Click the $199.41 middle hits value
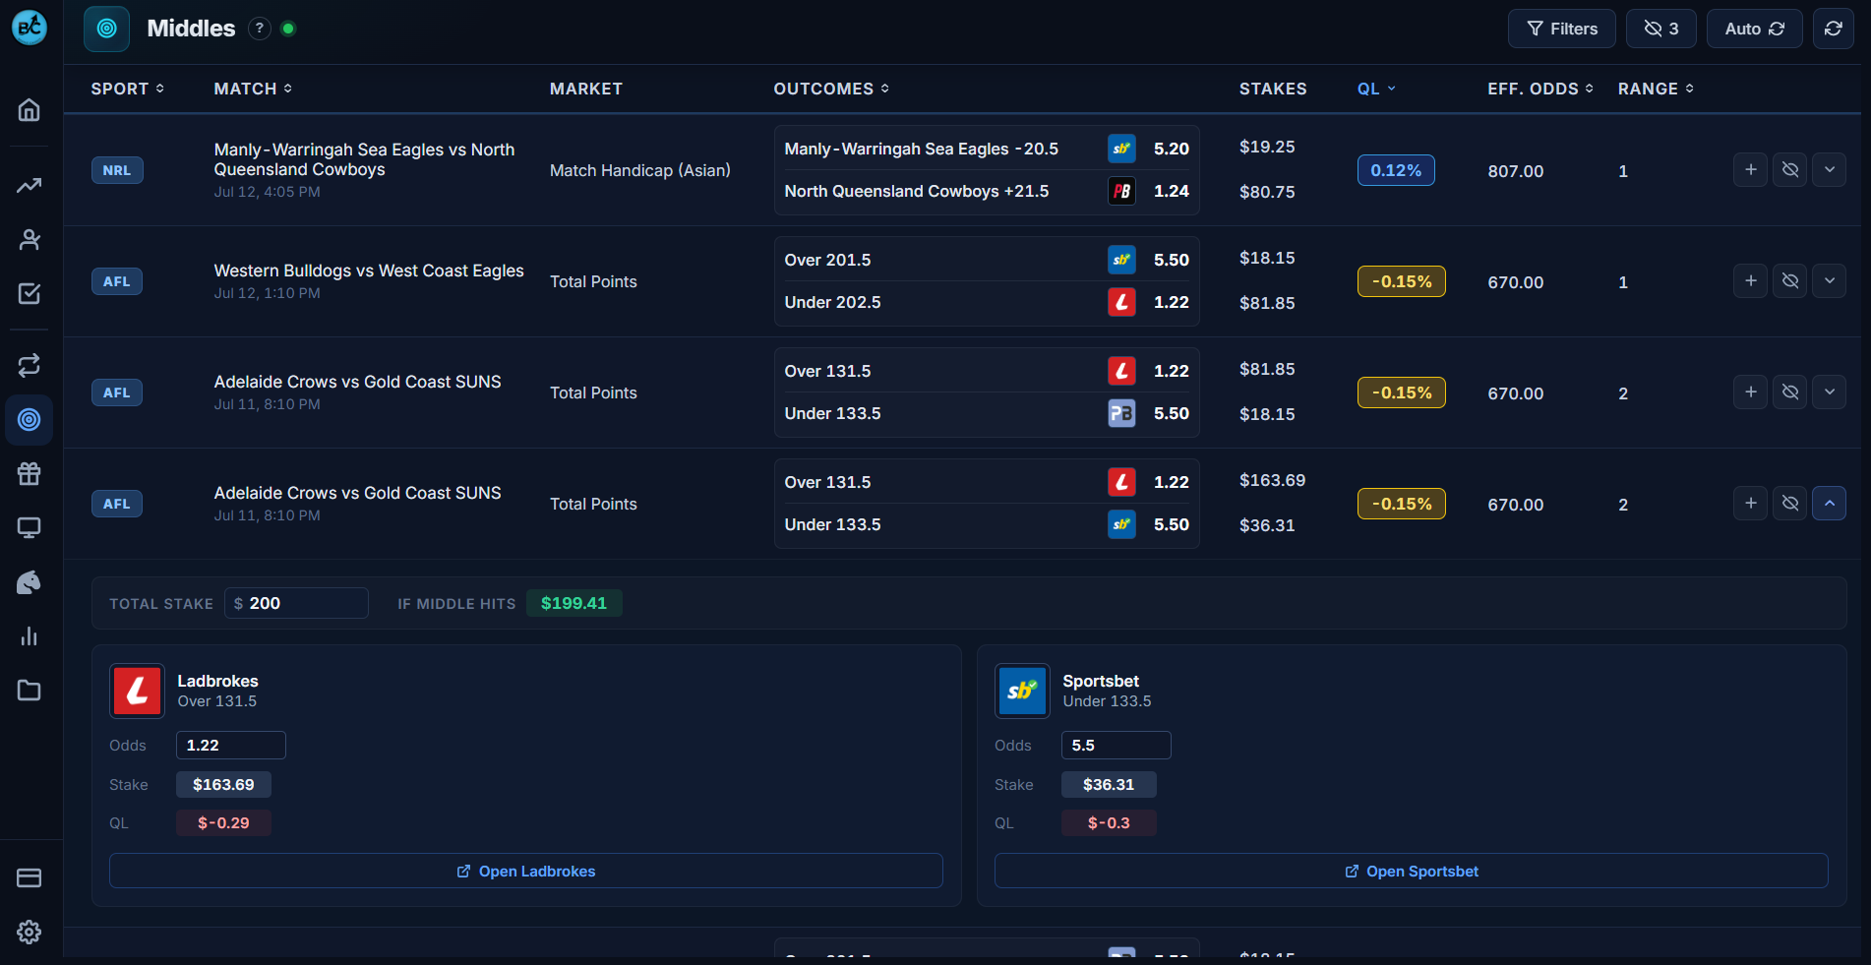The width and height of the screenshot is (1871, 965). coord(573,603)
